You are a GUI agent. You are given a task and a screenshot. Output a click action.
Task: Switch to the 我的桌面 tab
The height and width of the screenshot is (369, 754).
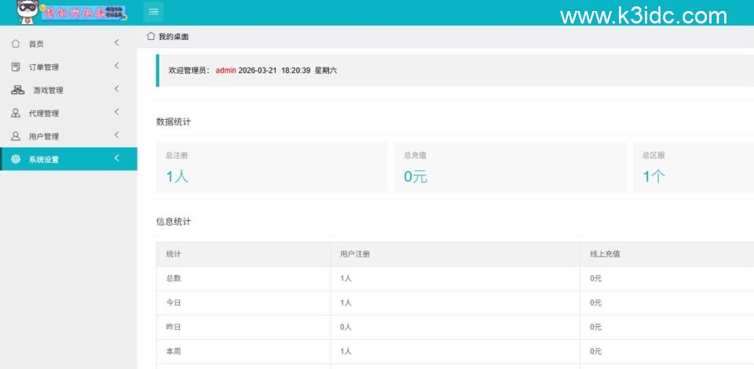pyautogui.click(x=173, y=37)
